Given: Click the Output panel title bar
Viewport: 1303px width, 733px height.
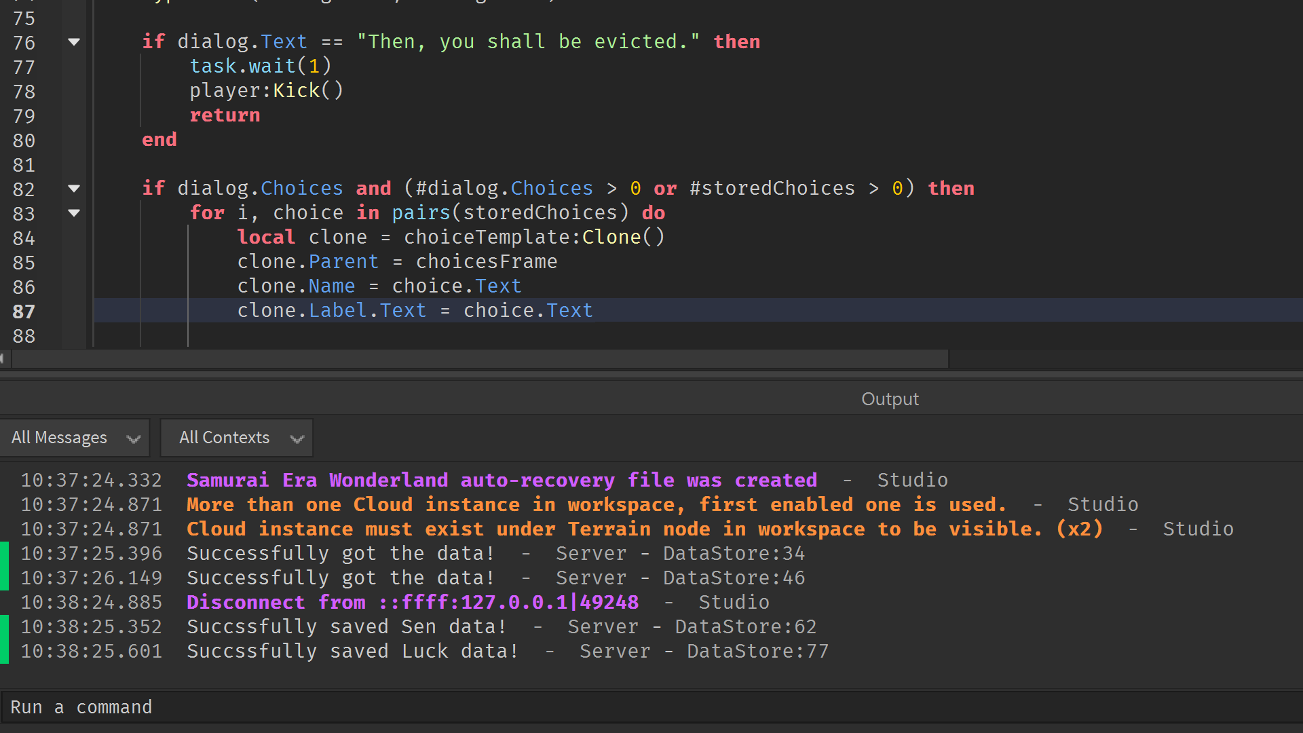Looking at the screenshot, I should (x=890, y=398).
